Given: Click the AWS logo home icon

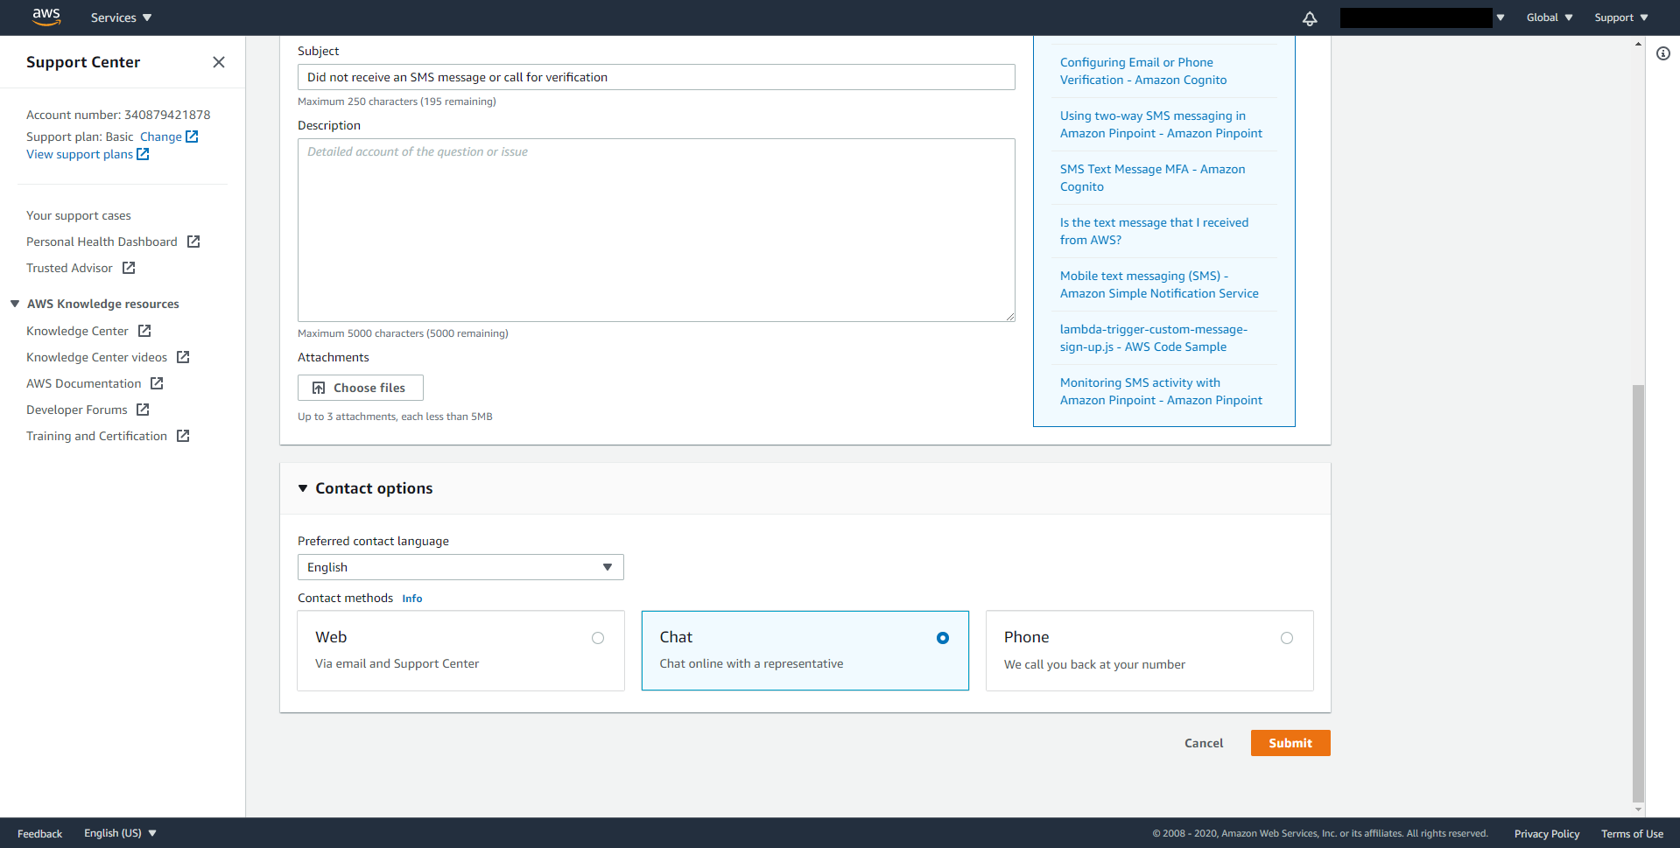Looking at the screenshot, I should pos(46,18).
